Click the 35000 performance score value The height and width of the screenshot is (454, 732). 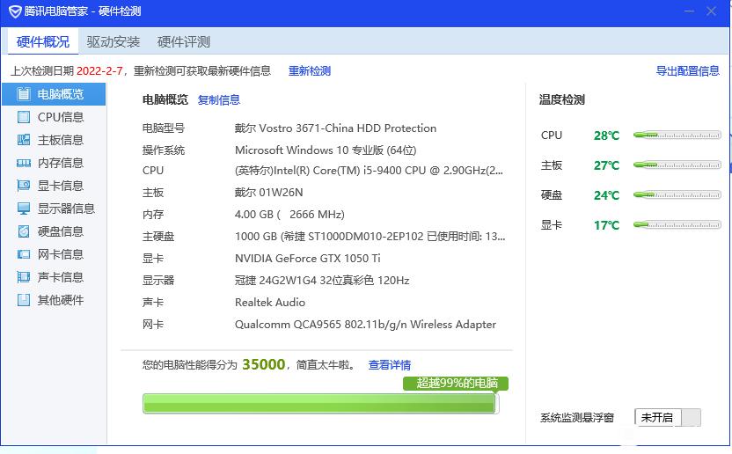[263, 364]
